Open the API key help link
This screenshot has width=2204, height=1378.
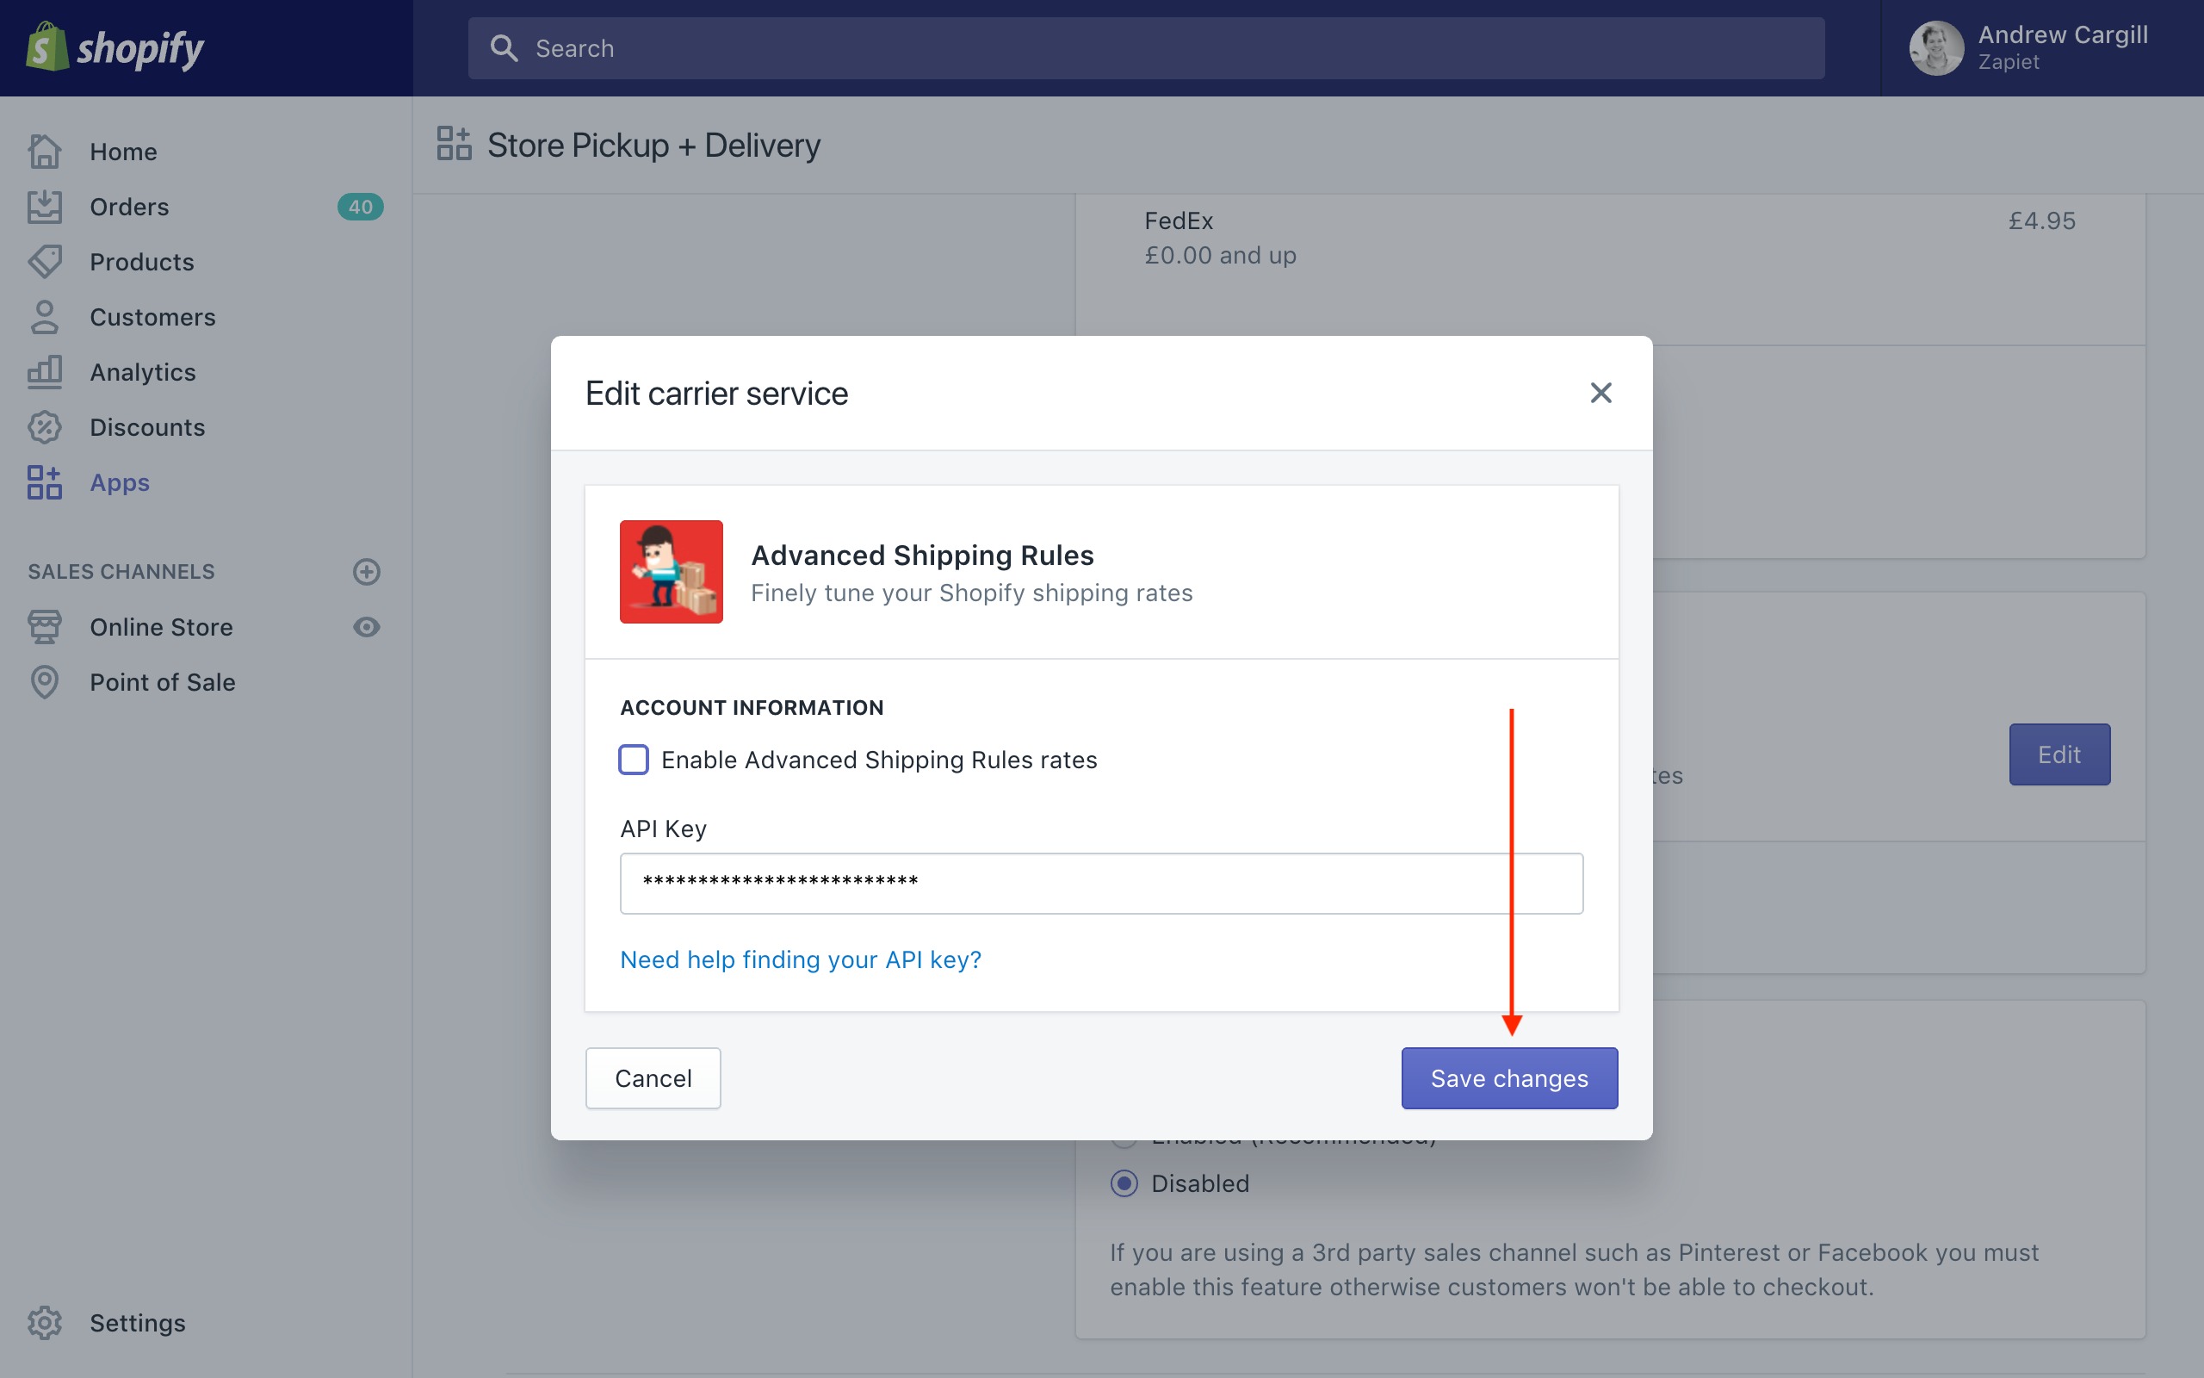pyautogui.click(x=800, y=959)
